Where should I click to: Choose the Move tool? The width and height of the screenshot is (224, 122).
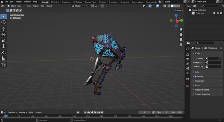tap(3, 29)
